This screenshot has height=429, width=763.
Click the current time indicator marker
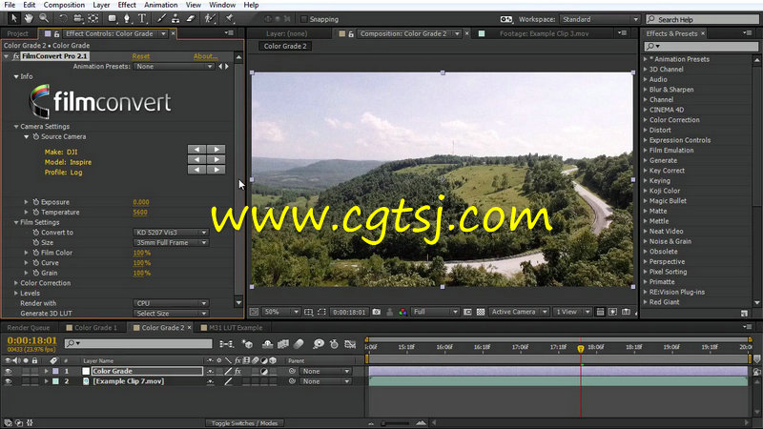click(x=581, y=348)
